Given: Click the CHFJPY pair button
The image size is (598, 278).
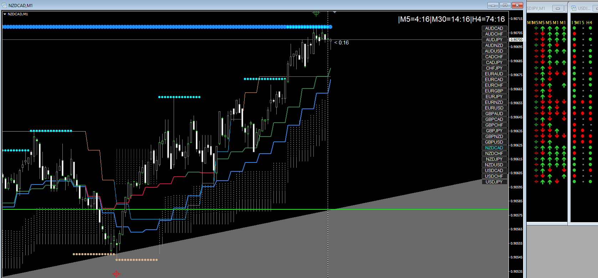Looking at the screenshot, I should click(494, 68).
